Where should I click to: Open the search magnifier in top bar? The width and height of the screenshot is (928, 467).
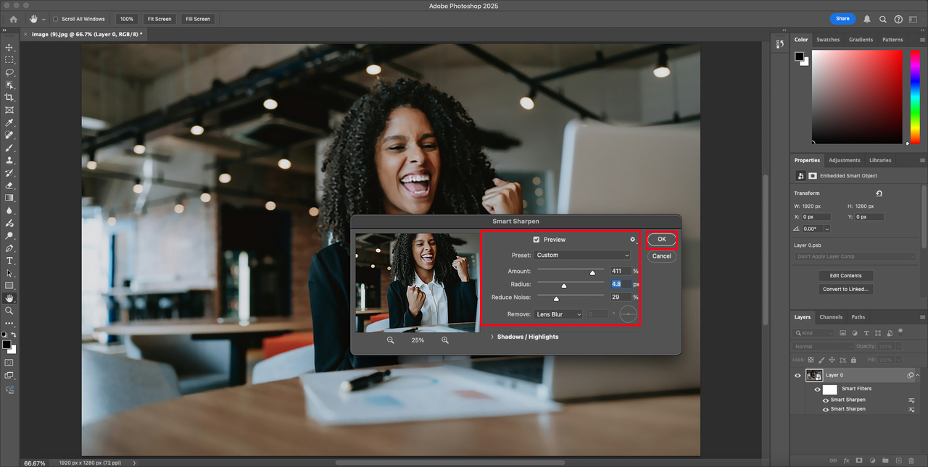pos(883,19)
